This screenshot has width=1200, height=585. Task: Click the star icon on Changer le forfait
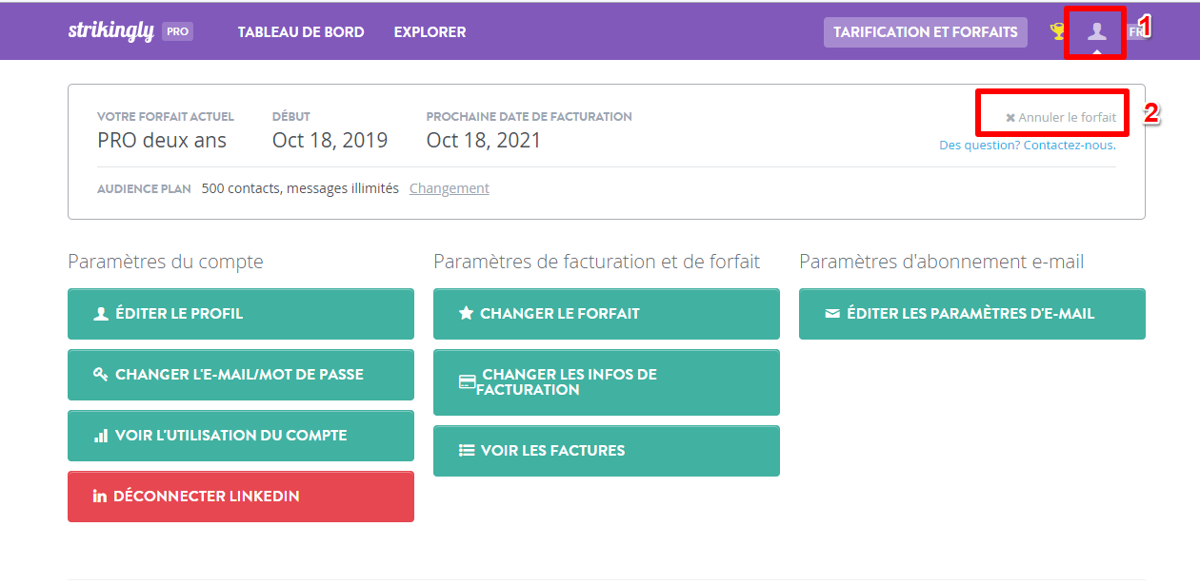tap(467, 314)
